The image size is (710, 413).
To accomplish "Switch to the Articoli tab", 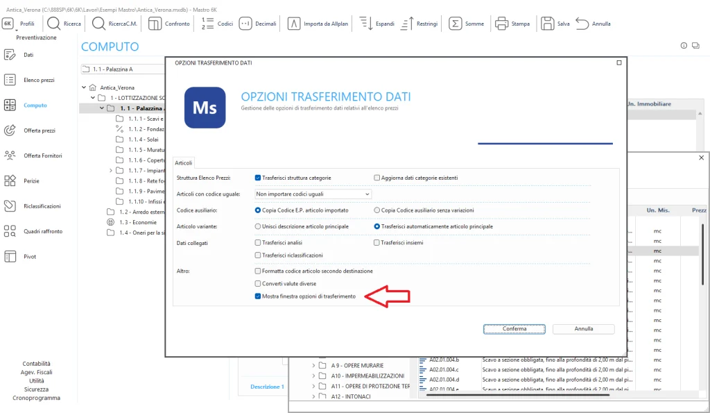I will pos(183,162).
